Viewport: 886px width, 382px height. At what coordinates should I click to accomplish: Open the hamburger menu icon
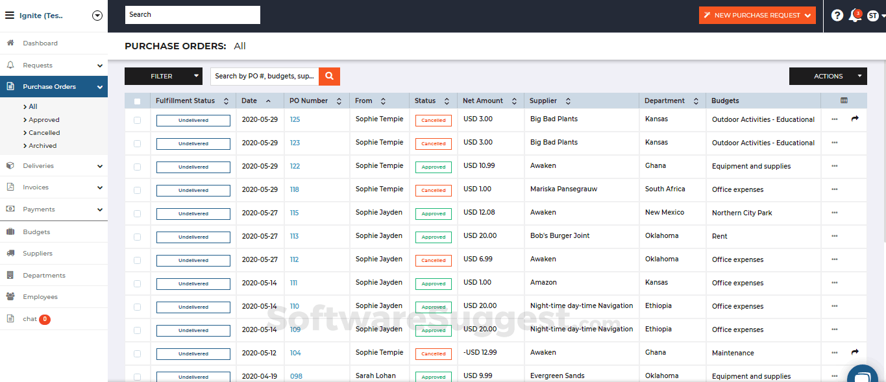[10, 16]
